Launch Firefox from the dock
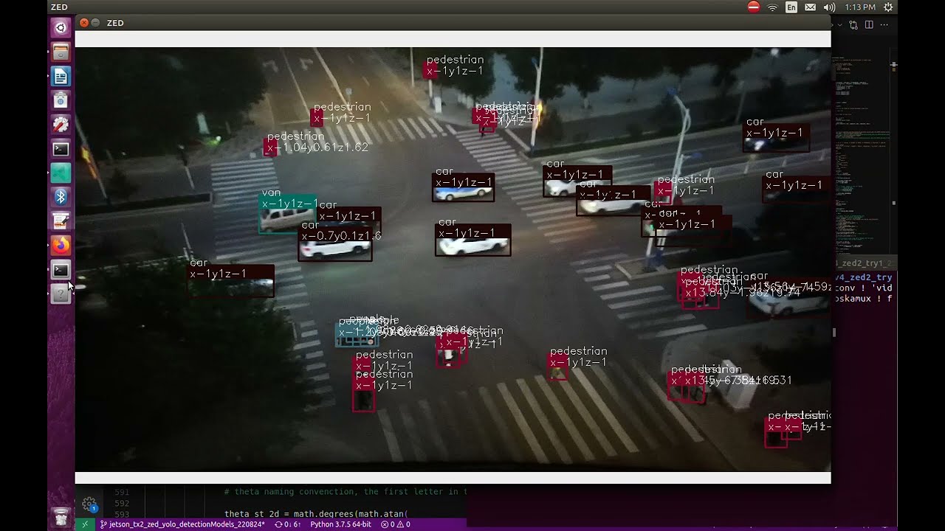This screenshot has height=531, width=945. 61,246
